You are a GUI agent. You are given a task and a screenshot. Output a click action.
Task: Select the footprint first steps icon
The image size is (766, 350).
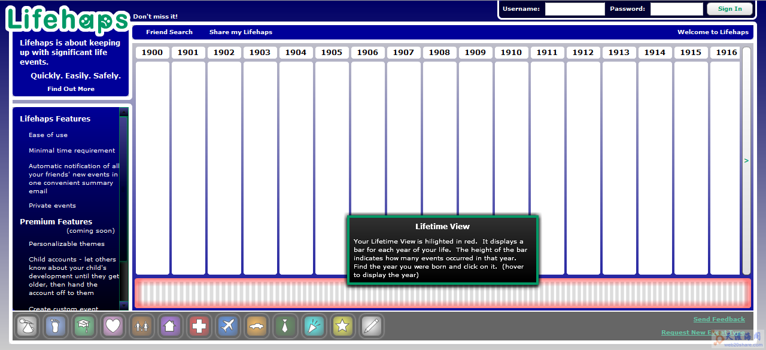pos(56,326)
